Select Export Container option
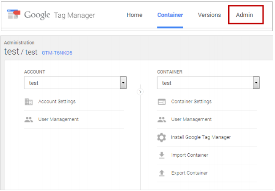275x191 pixels. pos(190,173)
